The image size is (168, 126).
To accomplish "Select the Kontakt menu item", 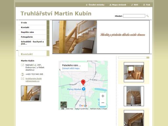I will pos(32,28).
